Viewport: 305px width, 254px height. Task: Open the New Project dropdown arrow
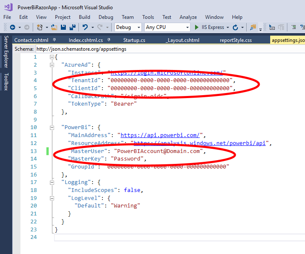pos(47,27)
